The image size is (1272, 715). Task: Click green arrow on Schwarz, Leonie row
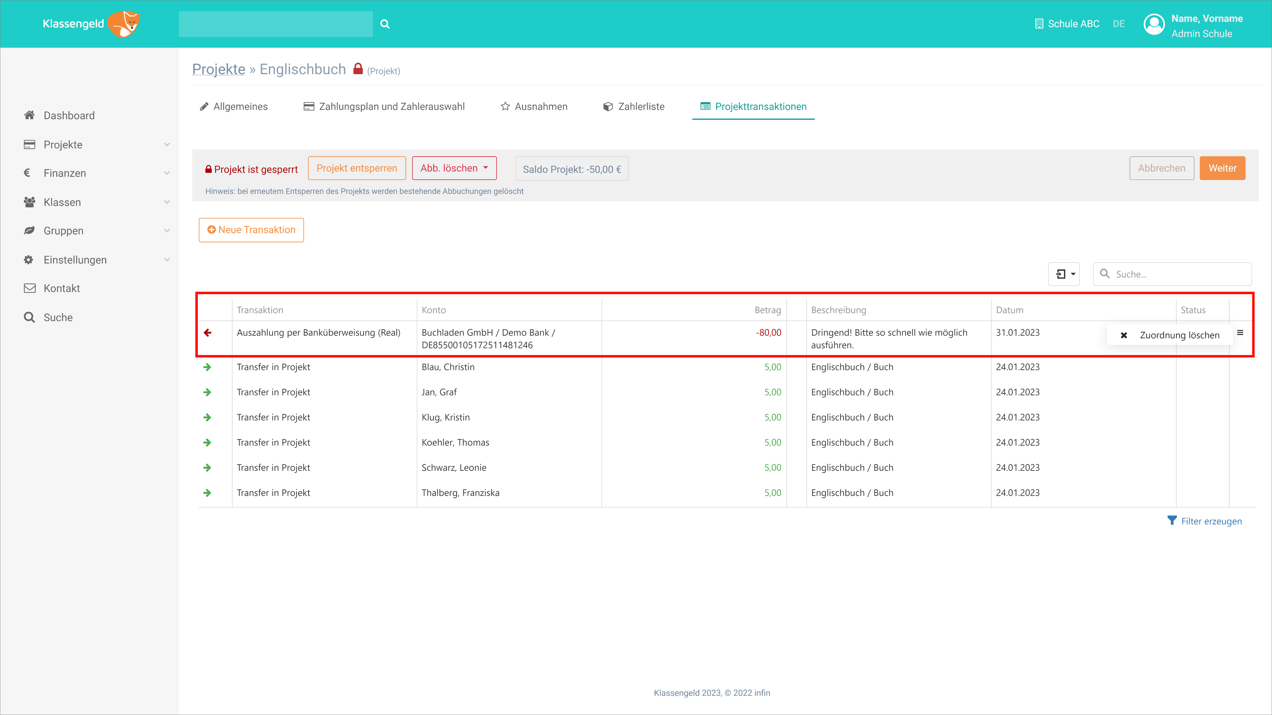point(207,468)
